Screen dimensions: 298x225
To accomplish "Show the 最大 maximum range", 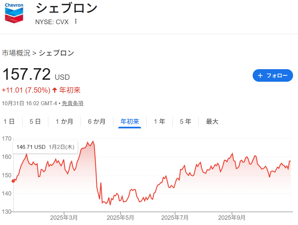I will tap(212, 122).
